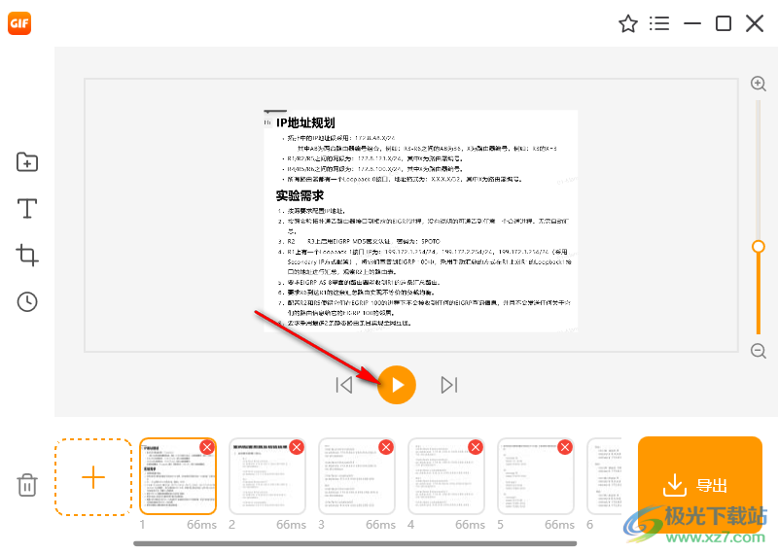Click the orange zoom slider handle
This screenshot has width=778, height=553.
[x=759, y=247]
